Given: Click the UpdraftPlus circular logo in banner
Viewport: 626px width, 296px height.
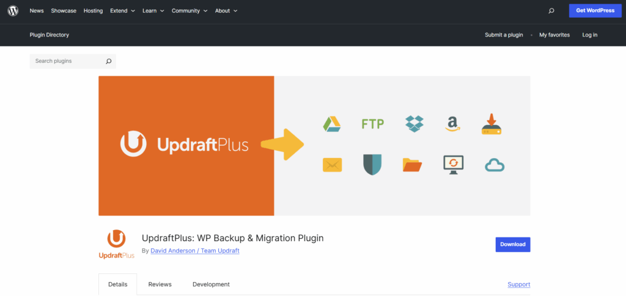Looking at the screenshot, I should point(133,145).
